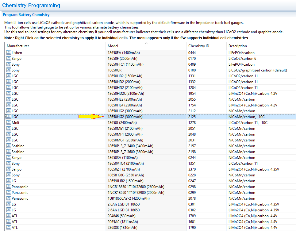Select model 18650FTC1 (1100mAh)
Image resolution: width=296 pixels, height=231 pixels.
pos(125,64)
